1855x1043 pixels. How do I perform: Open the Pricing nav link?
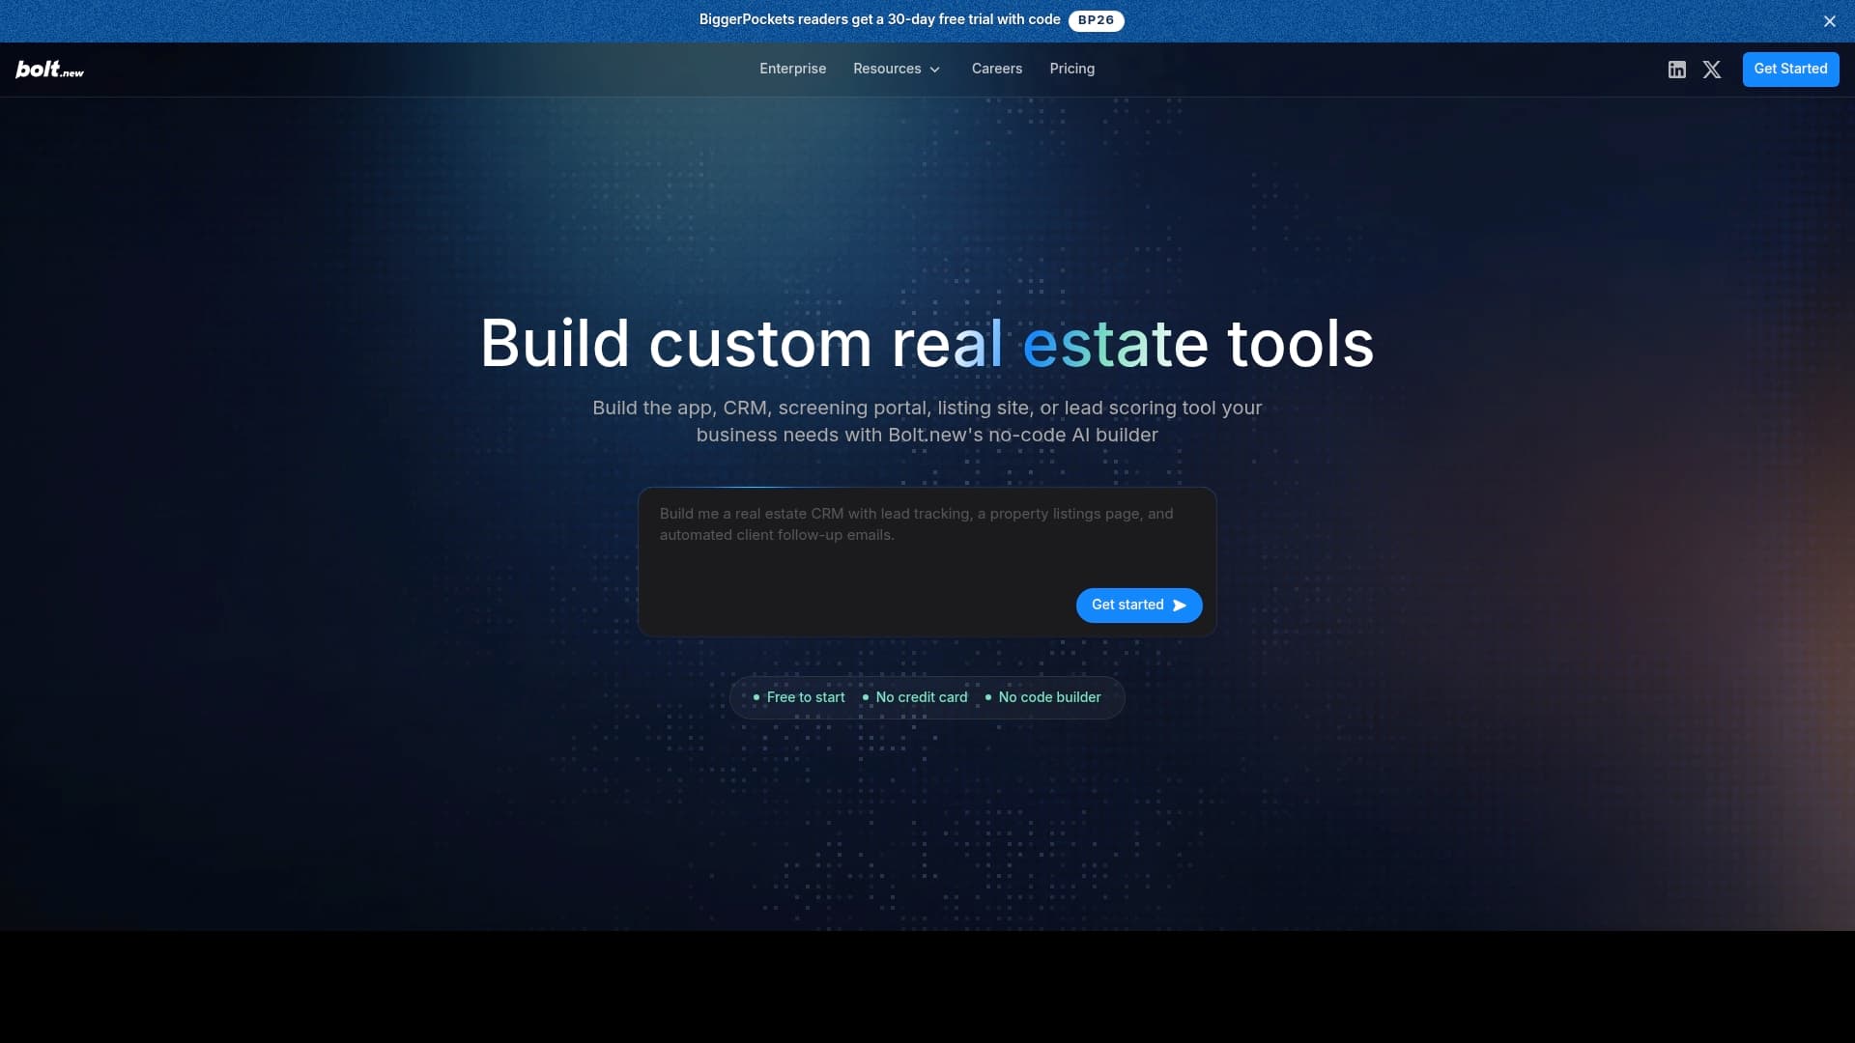pyautogui.click(x=1072, y=69)
